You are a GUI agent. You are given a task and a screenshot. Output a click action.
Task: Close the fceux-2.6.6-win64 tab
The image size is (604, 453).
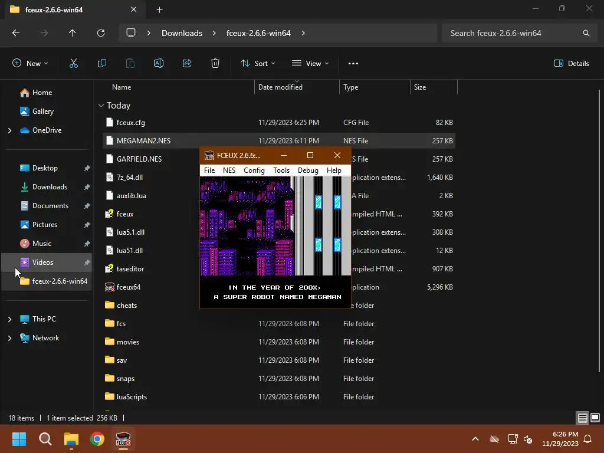point(133,9)
